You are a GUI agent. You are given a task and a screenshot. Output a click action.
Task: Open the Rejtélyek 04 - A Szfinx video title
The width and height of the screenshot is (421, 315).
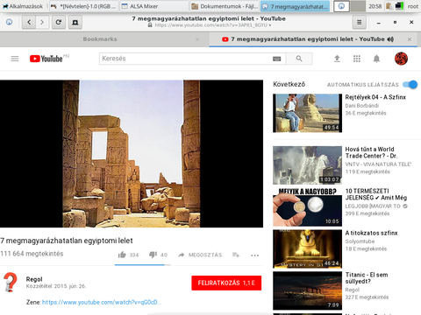pos(375,97)
